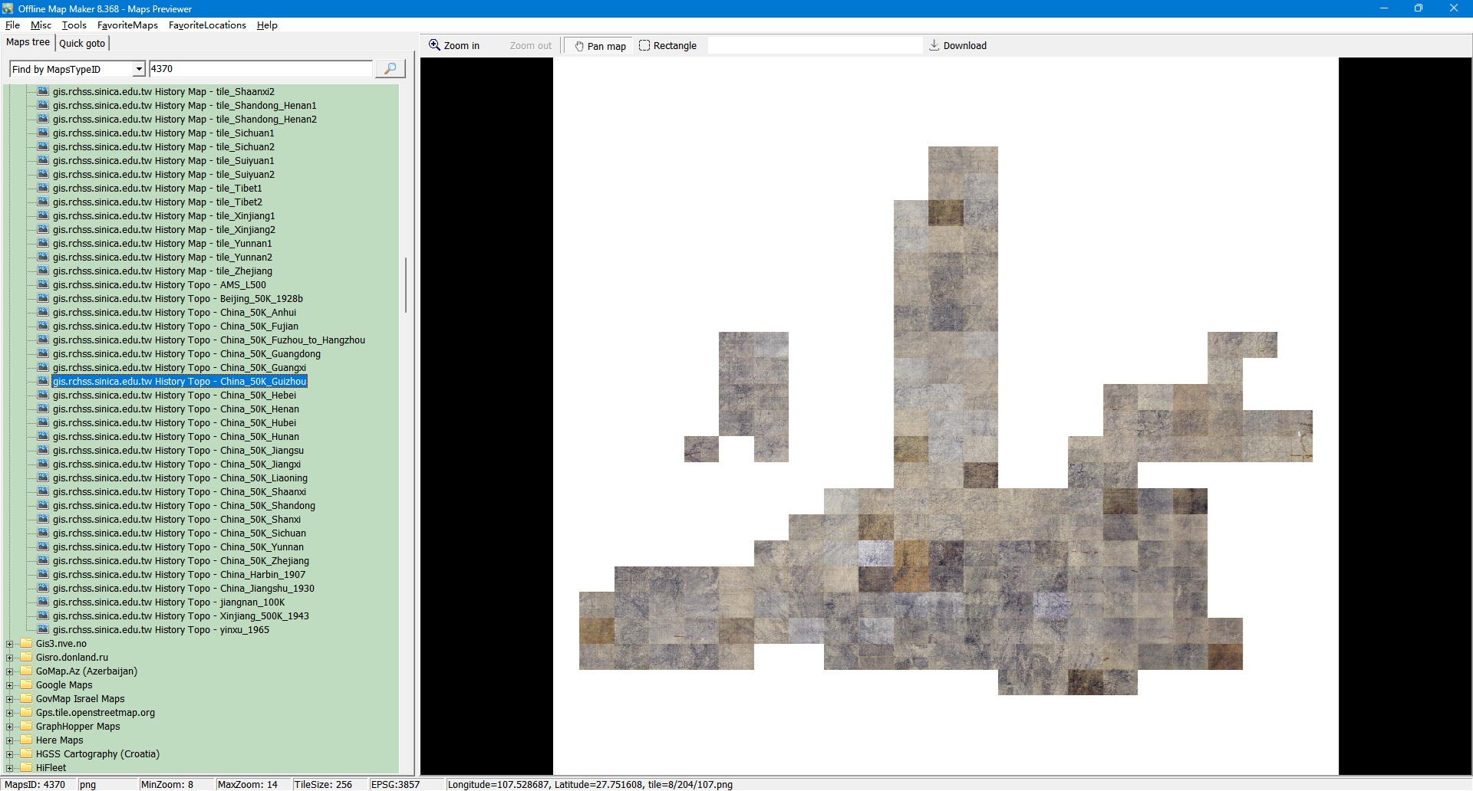Select China_50K_Sichuan history topo map
1473x791 pixels.
point(179,533)
